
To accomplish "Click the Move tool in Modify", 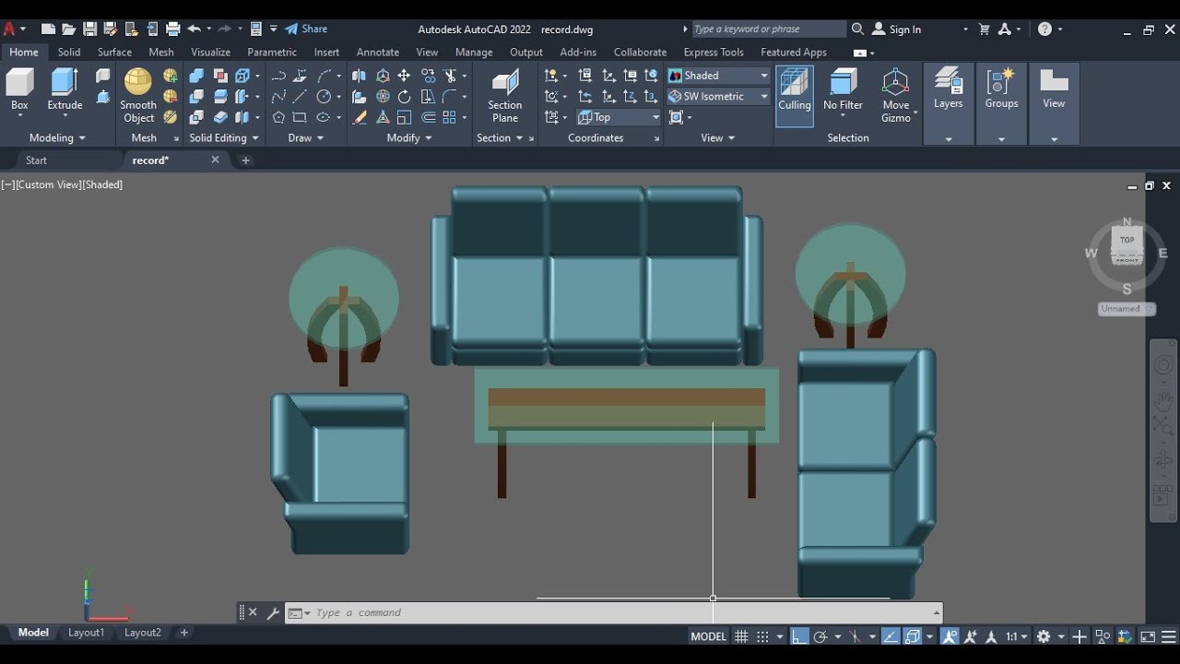I will (404, 76).
